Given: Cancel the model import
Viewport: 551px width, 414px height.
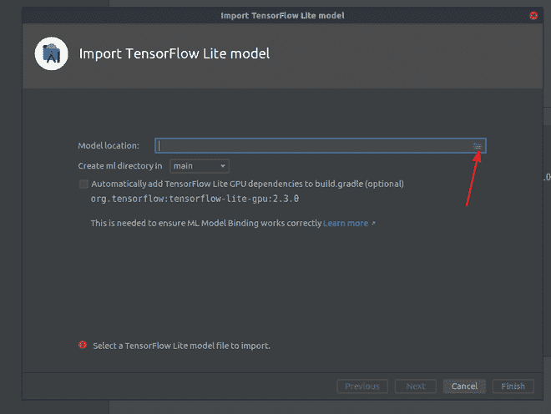Looking at the screenshot, I should 463,386.
